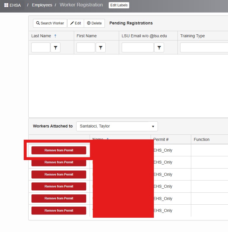The width and height of the screenshot is (228, 232).
Task: Open the LSU Email filter funnel icon
Action: coord(159,48)
